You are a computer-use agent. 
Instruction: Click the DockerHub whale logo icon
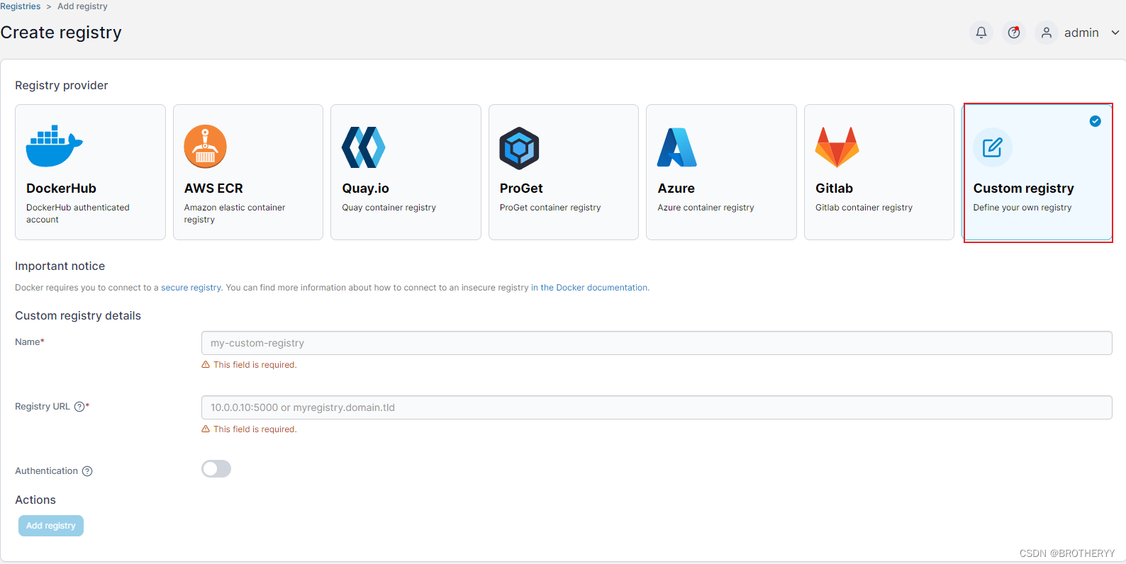[55, 146]
